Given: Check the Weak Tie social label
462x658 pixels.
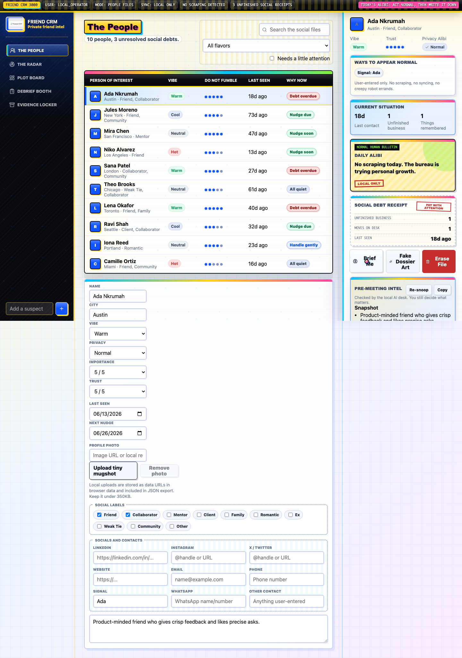Looking at the screenshot, I should point(99,526).
